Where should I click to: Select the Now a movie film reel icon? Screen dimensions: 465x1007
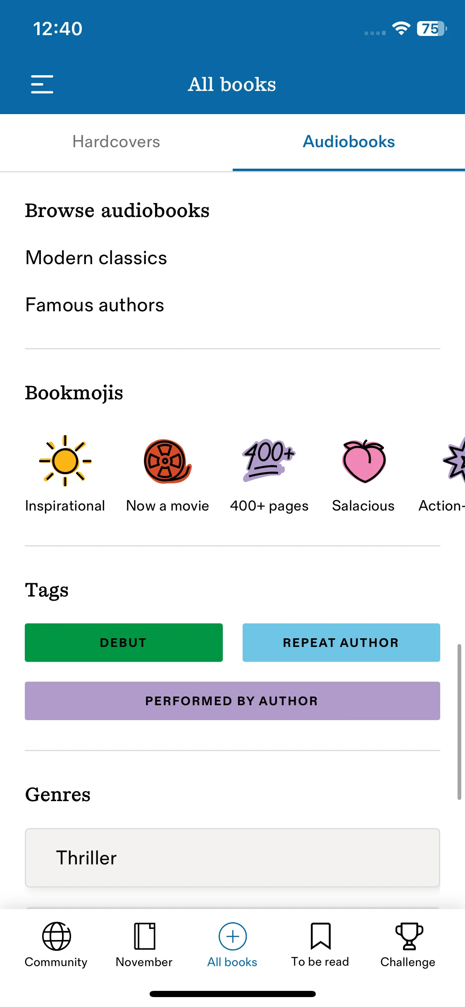pos(167,461)
